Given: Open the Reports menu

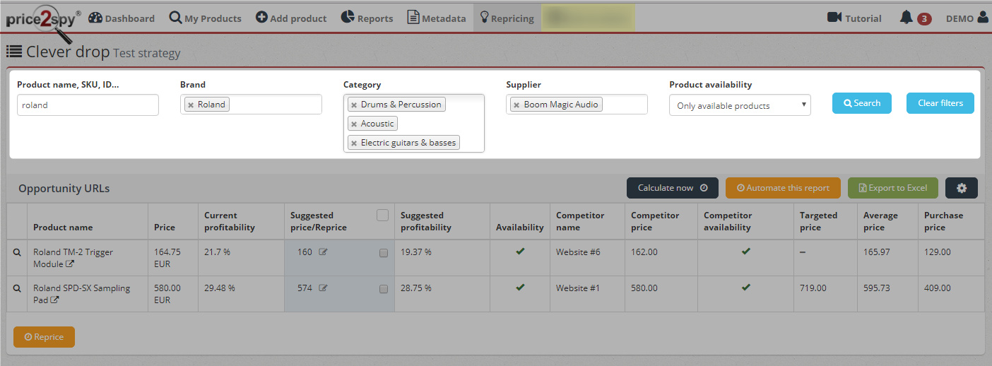Looking at the screenshot, I should pyautogui.click(x=367, y=18).
